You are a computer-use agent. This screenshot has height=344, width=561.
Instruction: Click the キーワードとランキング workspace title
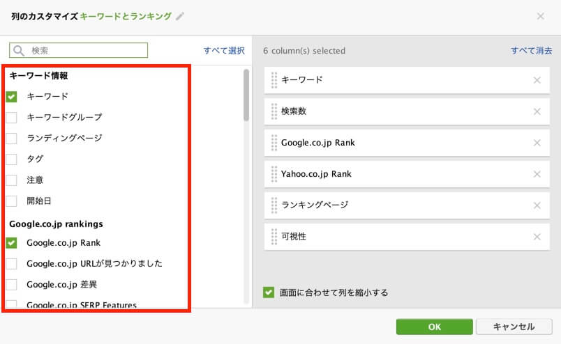click(126, 17)
